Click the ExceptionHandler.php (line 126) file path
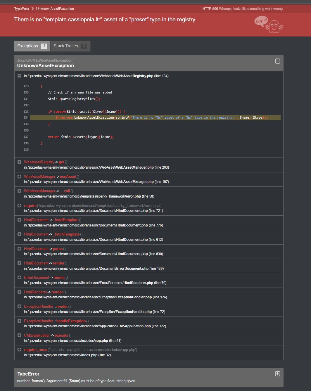 (96, 297)
